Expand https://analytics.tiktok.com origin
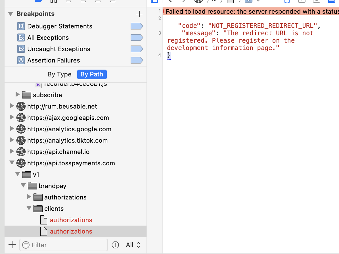 pos(12,140)
